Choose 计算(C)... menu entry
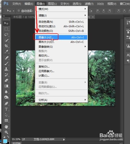Viewport: 130px width, 144px height. [x=61, y=76]
